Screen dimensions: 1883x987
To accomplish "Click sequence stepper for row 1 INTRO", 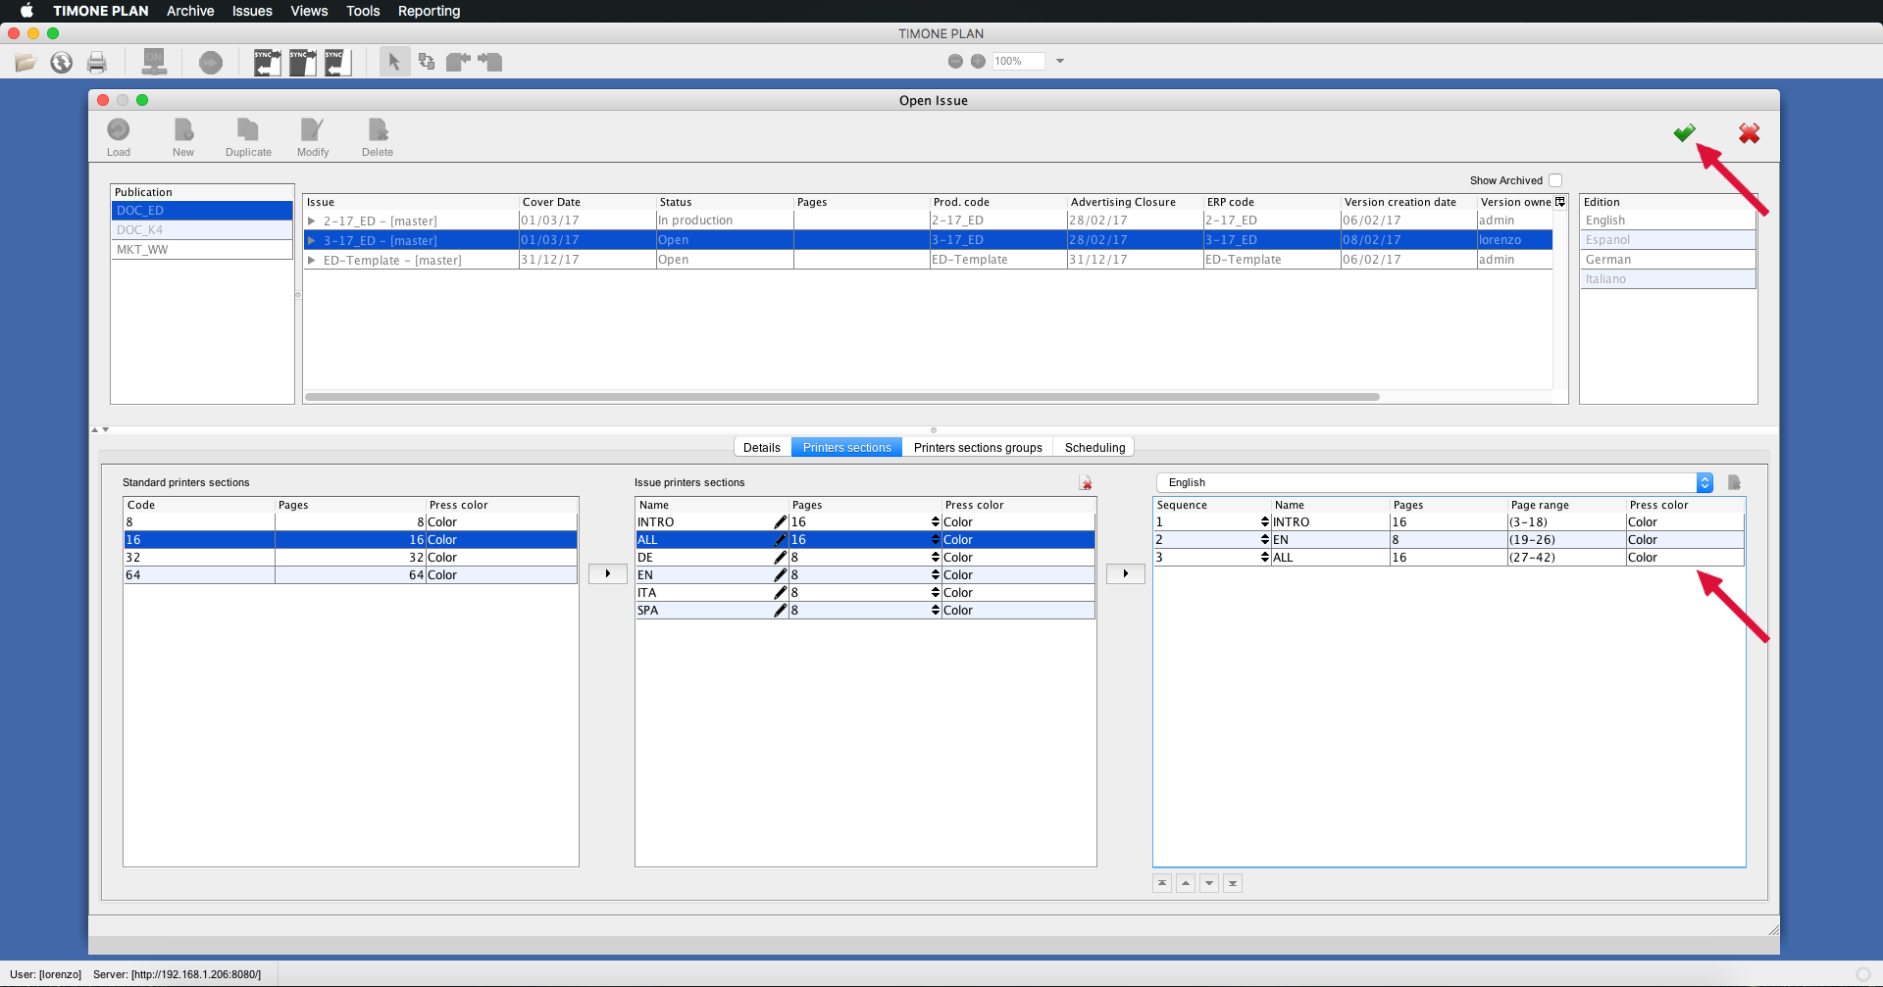I will click(x=1265, y=522).
